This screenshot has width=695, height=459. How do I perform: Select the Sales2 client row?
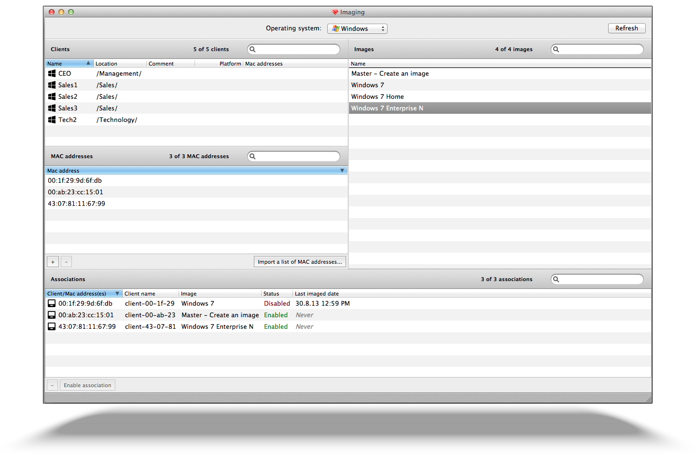[x=196, y=96]
